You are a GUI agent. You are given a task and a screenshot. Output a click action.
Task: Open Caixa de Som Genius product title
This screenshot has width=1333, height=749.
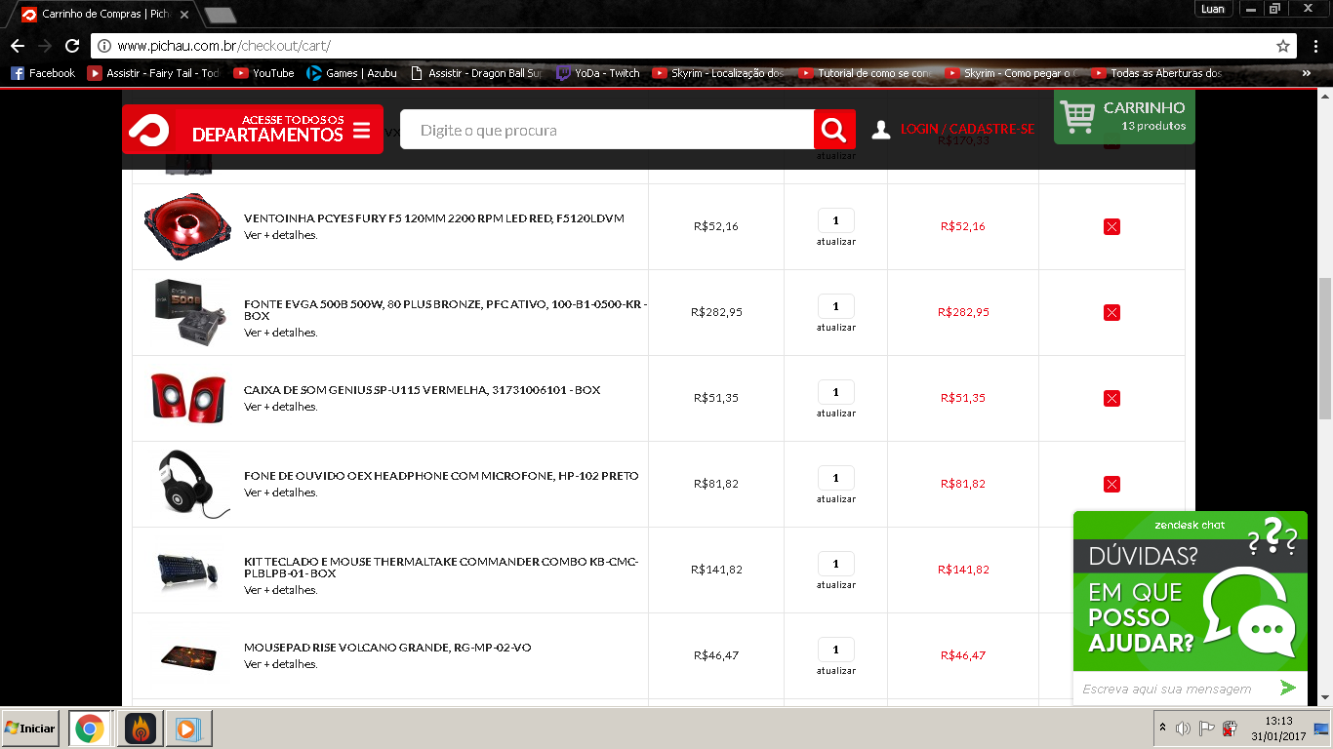[x=423, y=390]
